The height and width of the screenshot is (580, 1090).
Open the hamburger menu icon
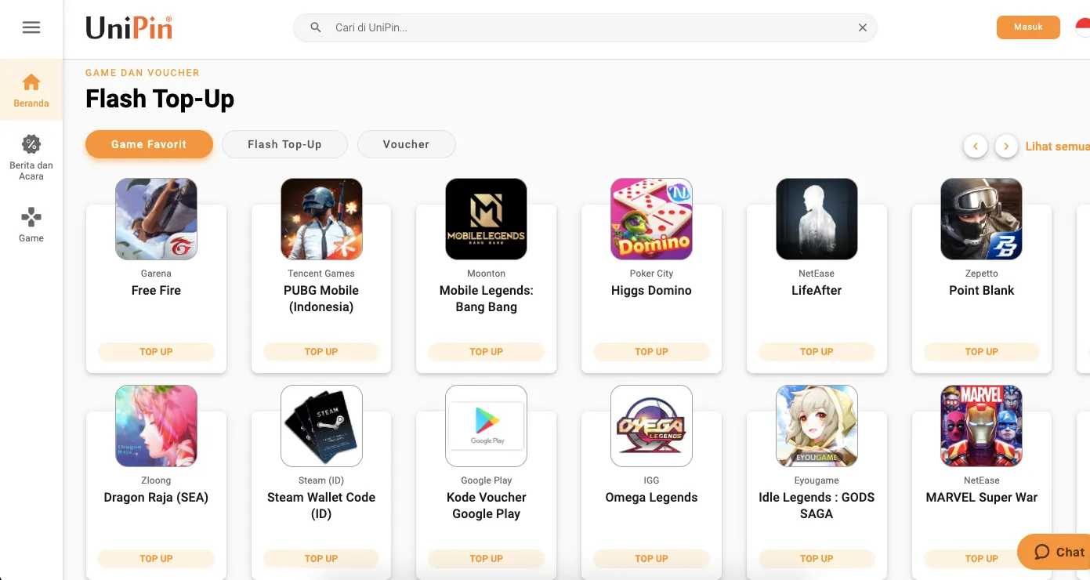(x=31, y=27)
